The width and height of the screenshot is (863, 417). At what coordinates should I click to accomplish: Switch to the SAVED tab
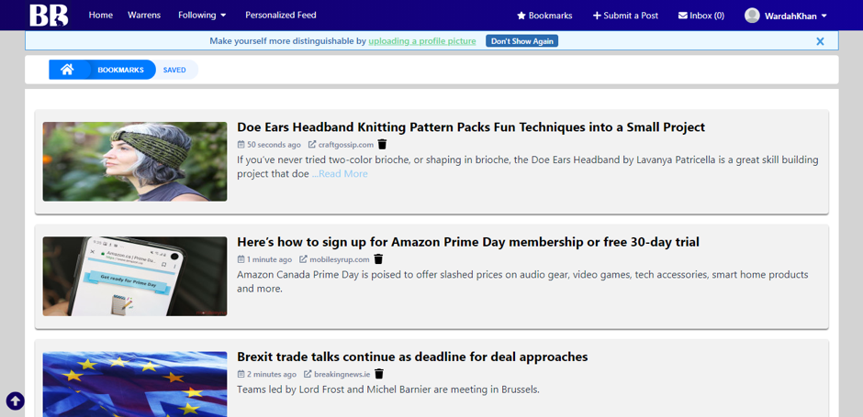pyautogui.click(x=174, y=70)
